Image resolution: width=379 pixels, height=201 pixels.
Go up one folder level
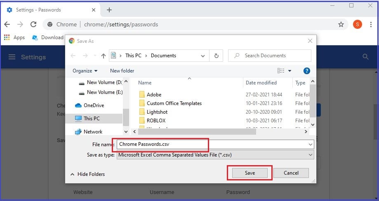[x=104, y=56]
